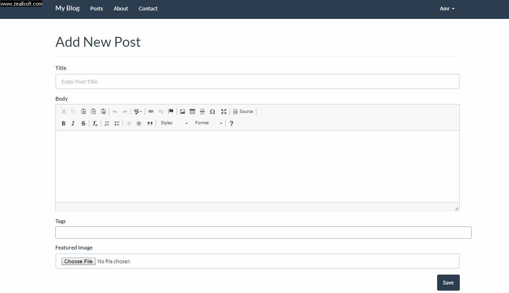This screenshot has width=509, height=293.
Task: Insert a bulleted list
Action: point(117,123)
